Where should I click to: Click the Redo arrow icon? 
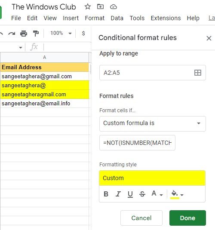pyautogui.click(x=12, y=34)
